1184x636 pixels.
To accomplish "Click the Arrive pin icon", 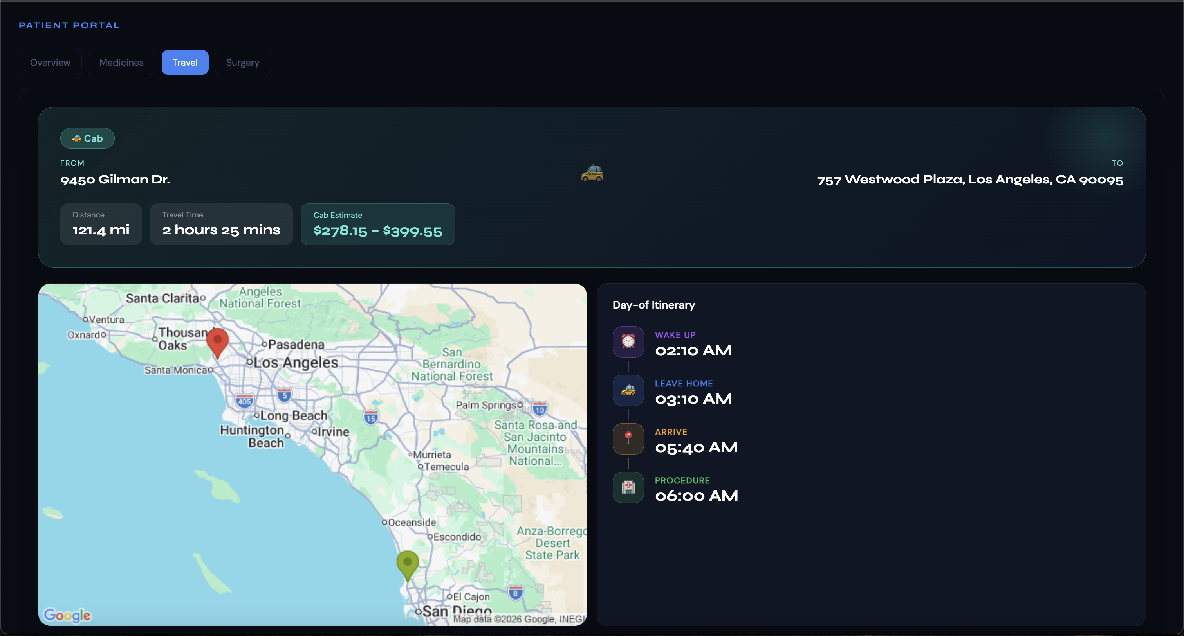I will [628, 438].
